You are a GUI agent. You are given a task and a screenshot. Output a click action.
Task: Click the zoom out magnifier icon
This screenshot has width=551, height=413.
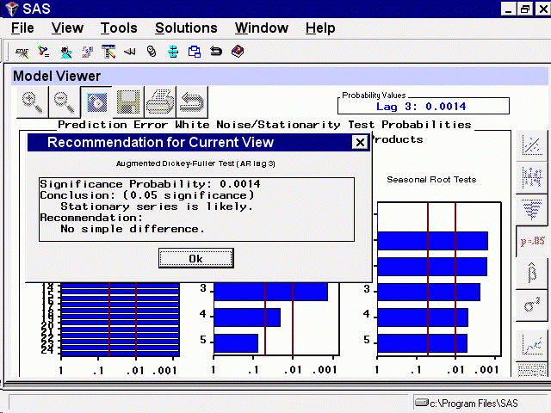tap(65, 102)
